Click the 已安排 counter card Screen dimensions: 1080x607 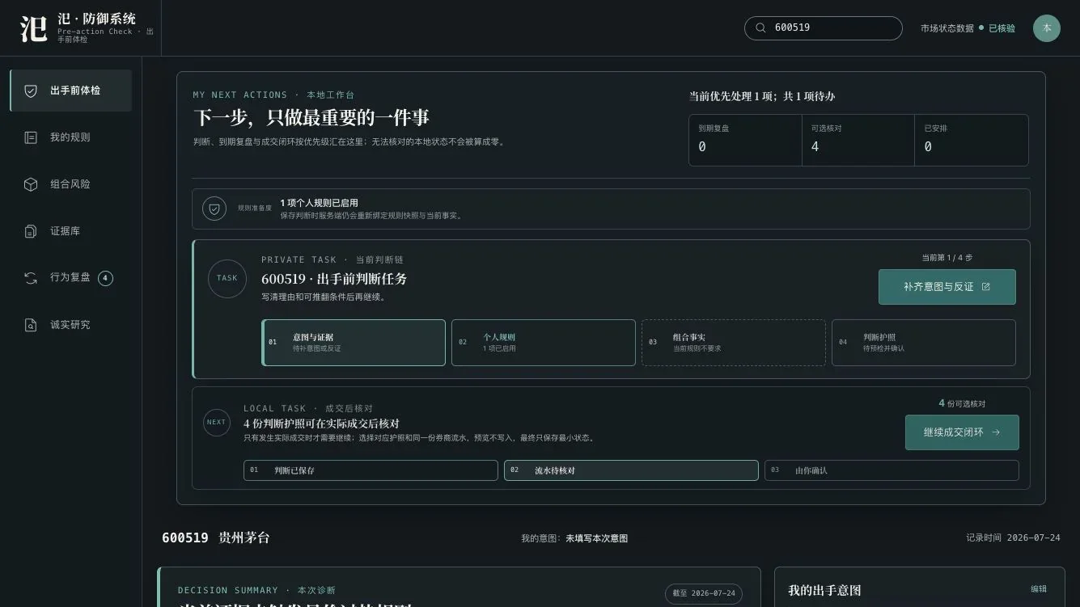(x=972, y=140)
